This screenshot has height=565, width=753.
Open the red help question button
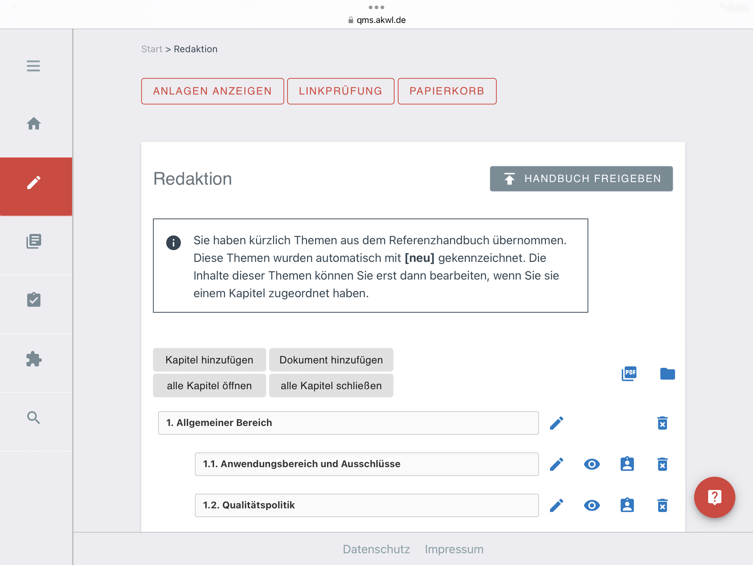click(x=714, y=497)
